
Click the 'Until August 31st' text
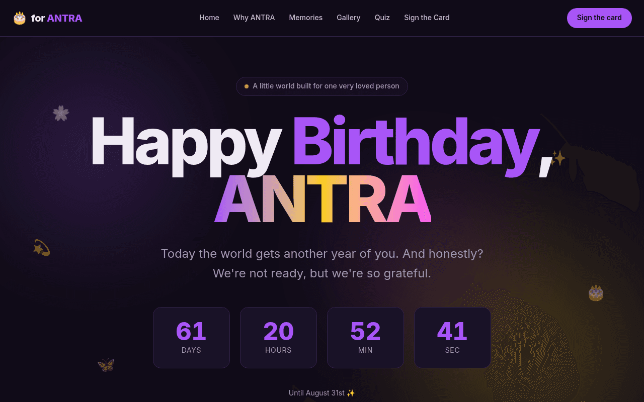click(x=322, y=393)
